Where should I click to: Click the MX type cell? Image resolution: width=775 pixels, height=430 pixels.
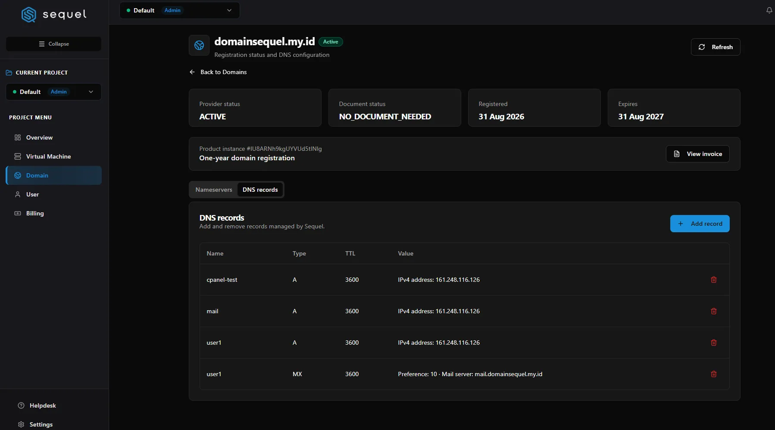[x=297, y=374]
